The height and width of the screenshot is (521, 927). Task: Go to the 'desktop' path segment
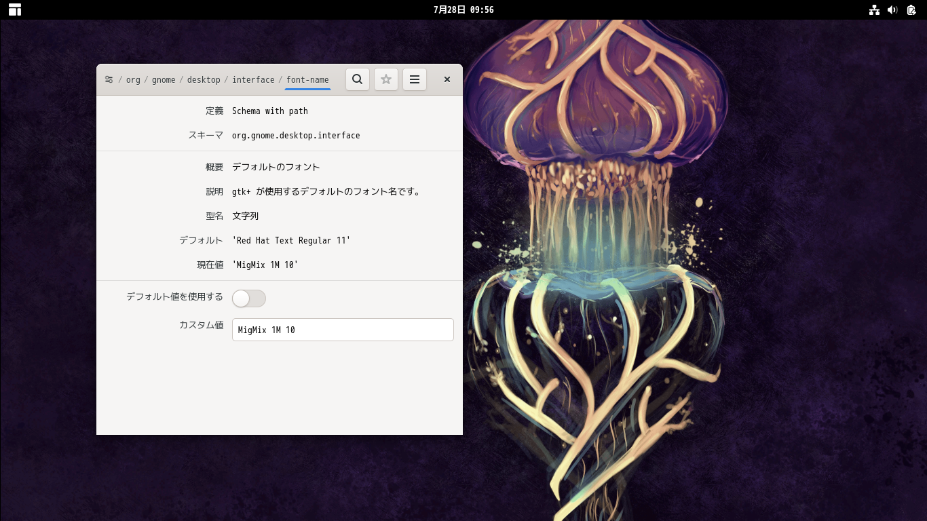coord(204,79)
